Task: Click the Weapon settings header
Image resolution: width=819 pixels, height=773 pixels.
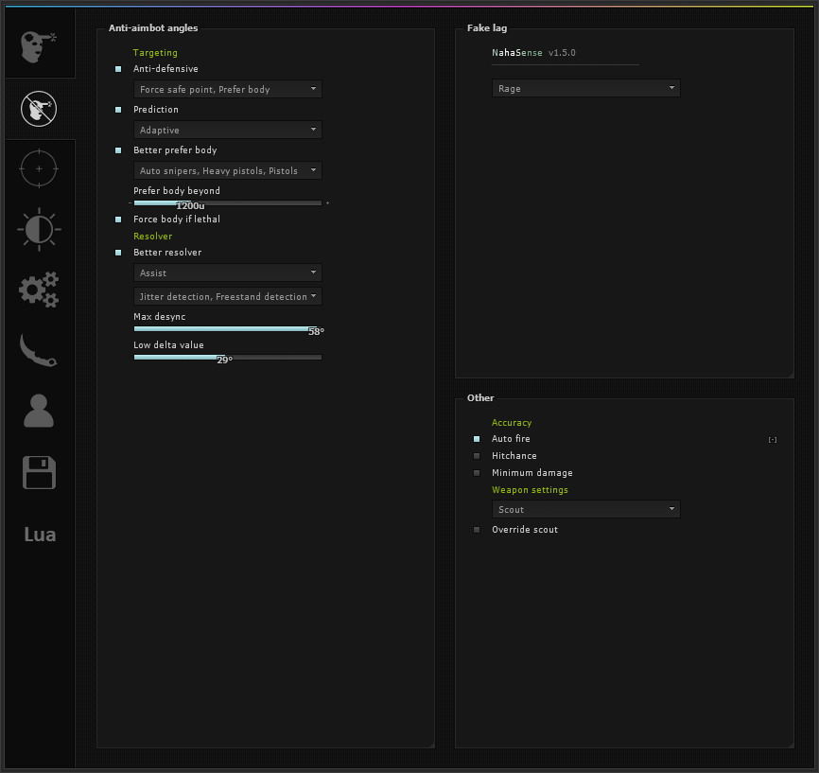Action: (530, 490)
